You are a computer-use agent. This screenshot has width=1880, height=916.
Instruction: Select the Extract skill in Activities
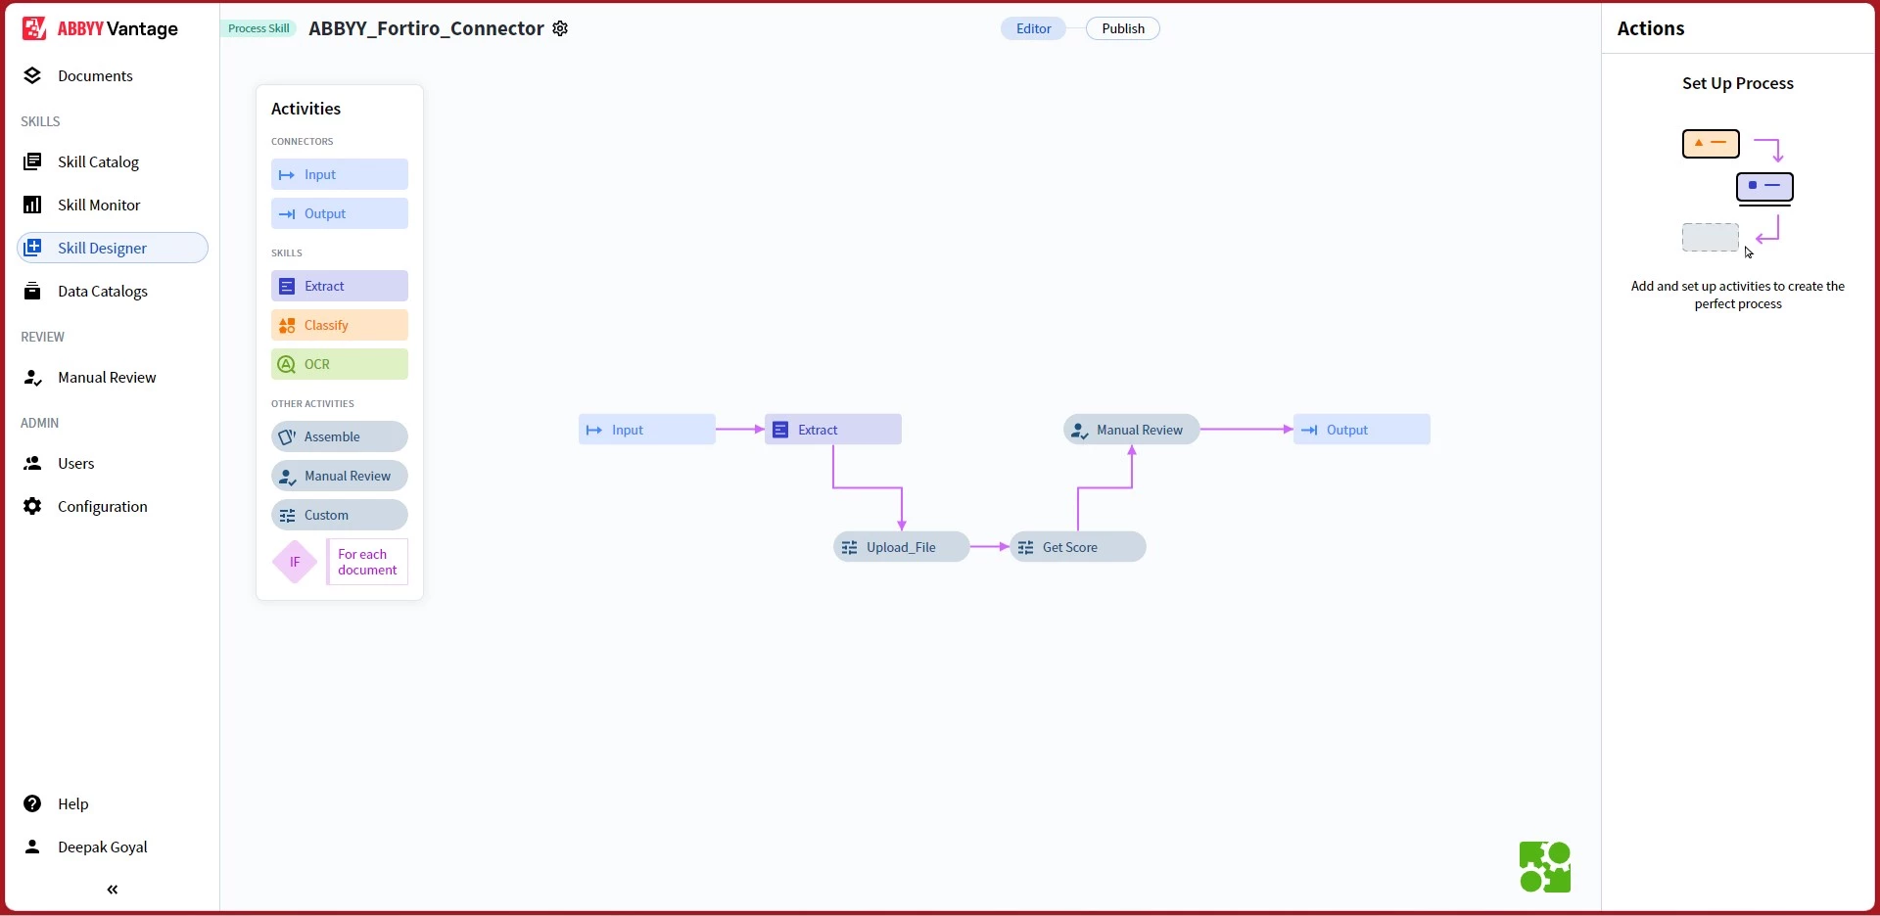[x=340, y=287]
